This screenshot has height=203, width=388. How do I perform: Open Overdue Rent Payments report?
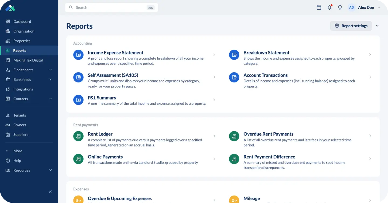pos(268,134)
